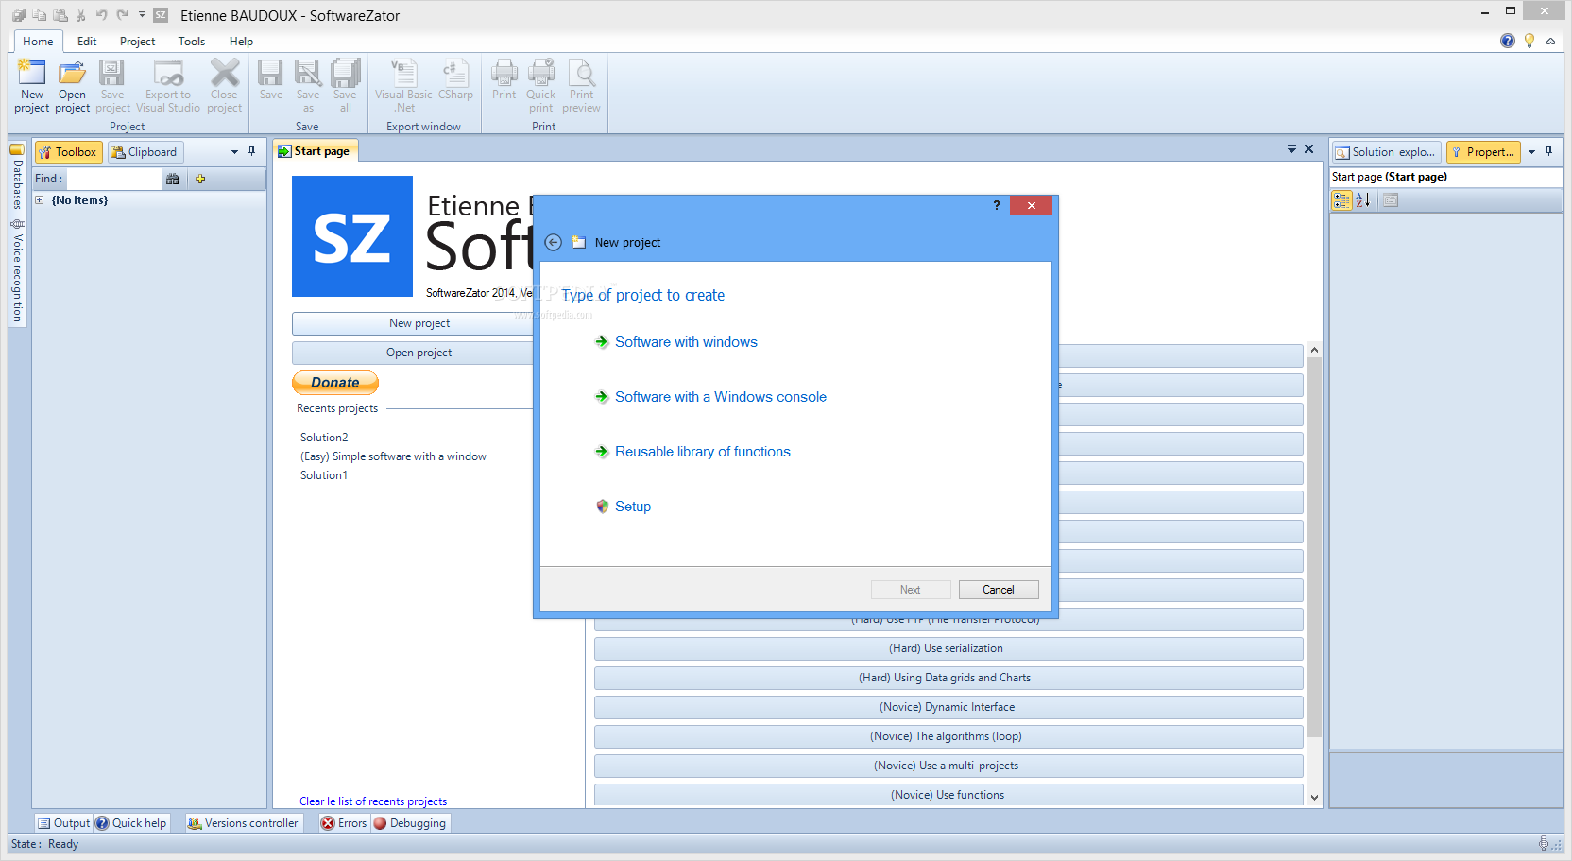Close the Start page tab
This screenshot has height=861, width=1572.
coord(1309,149)
